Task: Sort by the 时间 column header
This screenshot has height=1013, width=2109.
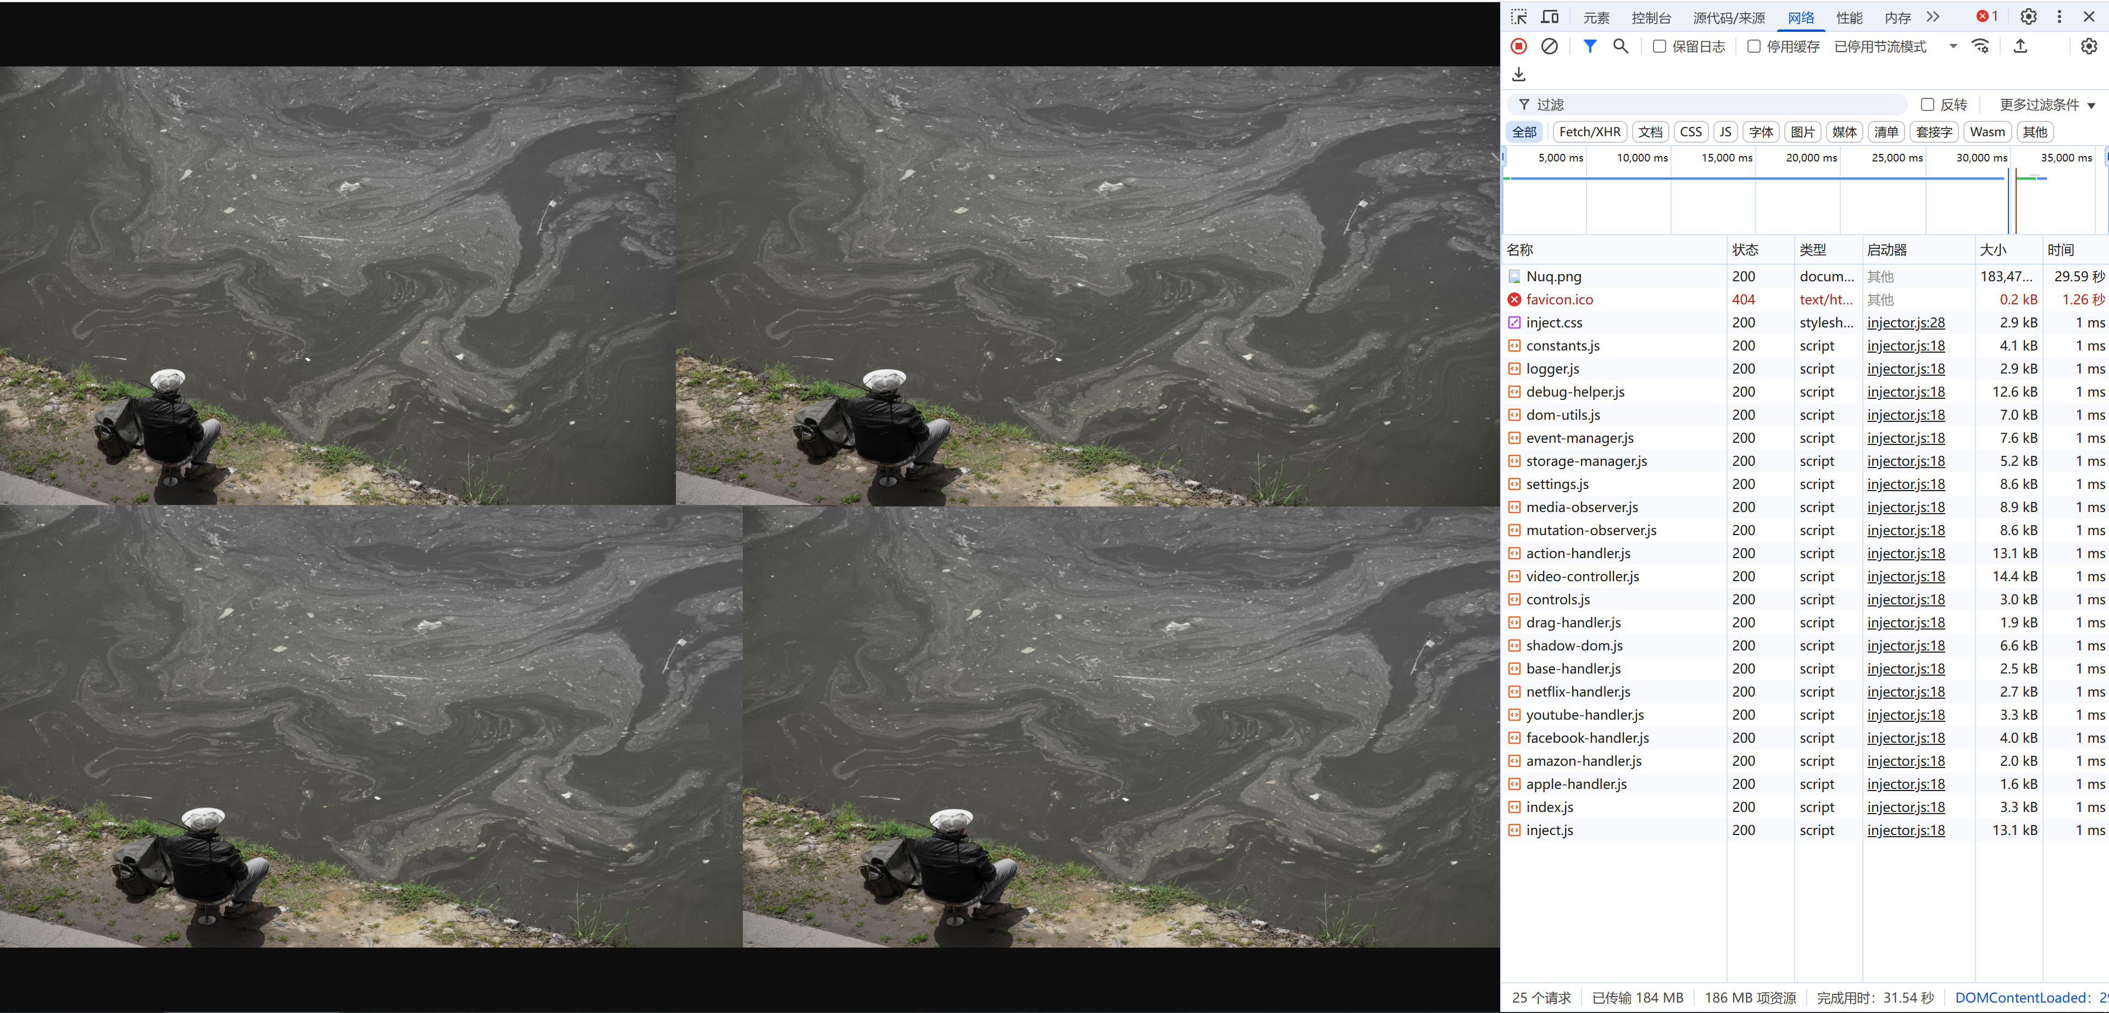Action: (2075, 249)
